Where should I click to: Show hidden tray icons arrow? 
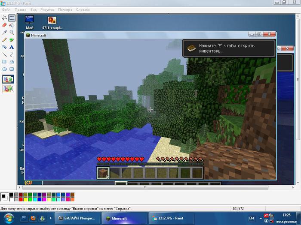[x=261, y=218]
